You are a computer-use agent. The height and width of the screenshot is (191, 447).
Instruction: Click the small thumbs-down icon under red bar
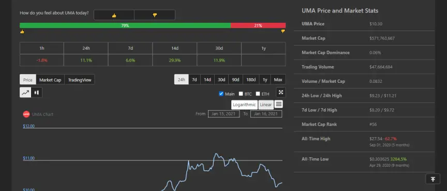pyautogui.click(x=283, y=32)
